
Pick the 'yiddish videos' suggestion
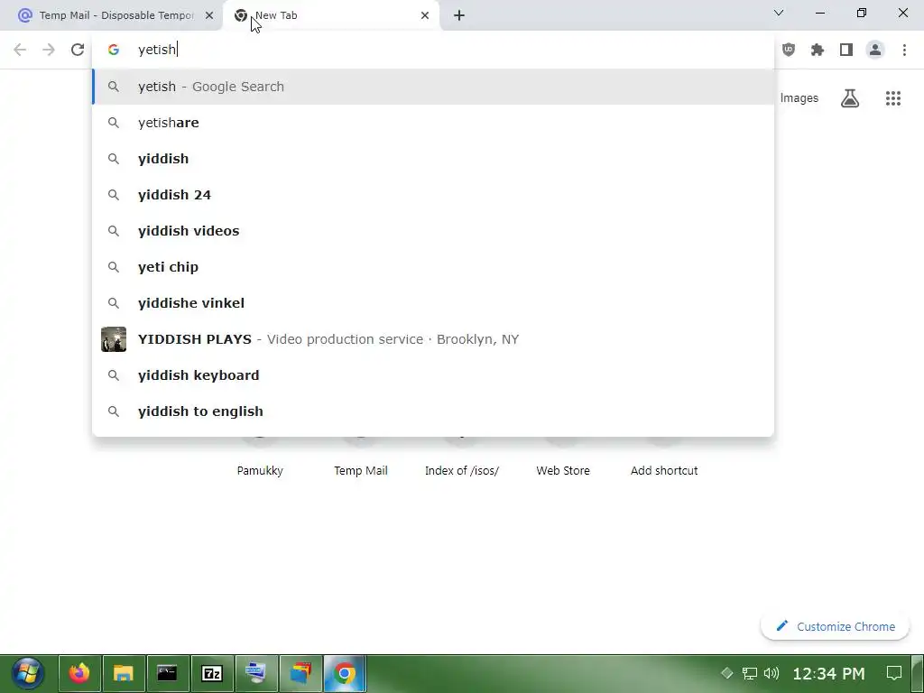[433, 230]
